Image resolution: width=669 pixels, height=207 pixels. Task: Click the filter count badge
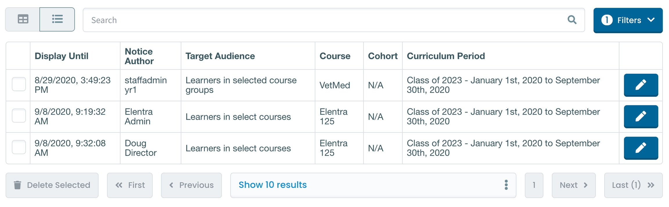(607, 20)
